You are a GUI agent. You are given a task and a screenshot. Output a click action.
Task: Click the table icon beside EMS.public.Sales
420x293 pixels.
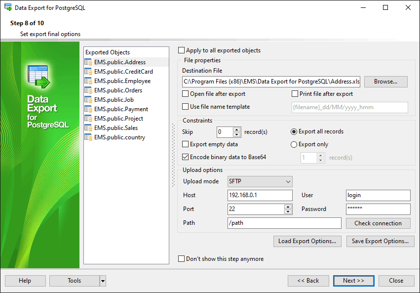click(x=88, y=128)
